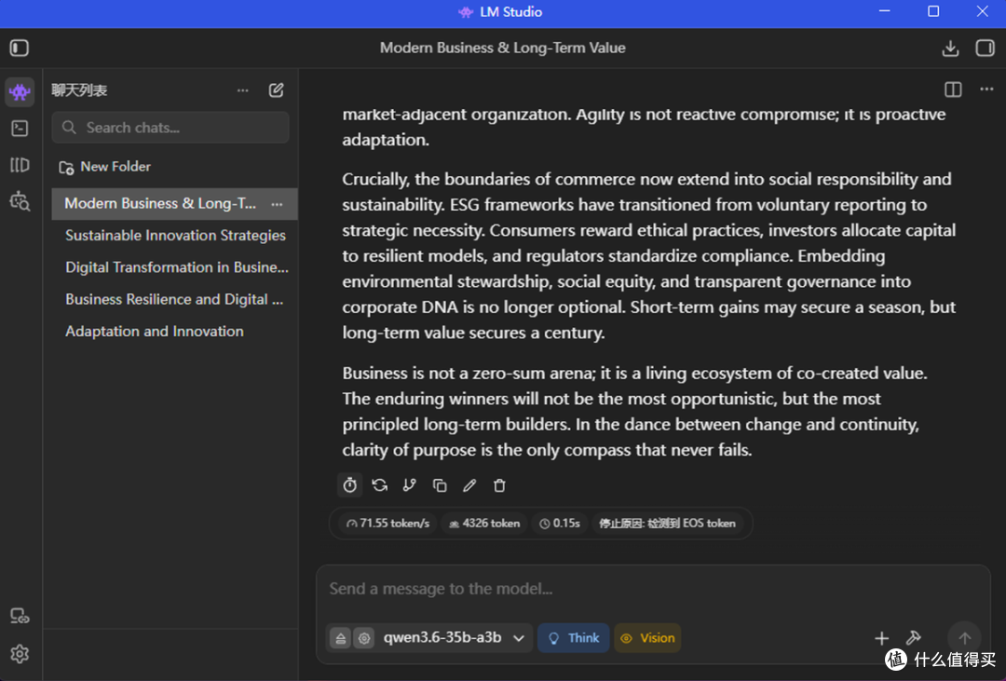Open the Discover model search view
Viewport: 1006px width, 681px height.
click(20, 201)
